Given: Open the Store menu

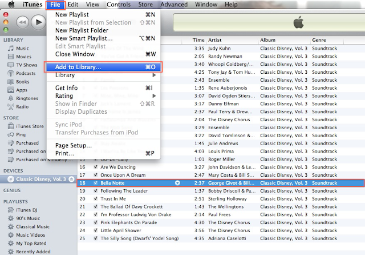Looking at the screenshot, I should 145,5.
